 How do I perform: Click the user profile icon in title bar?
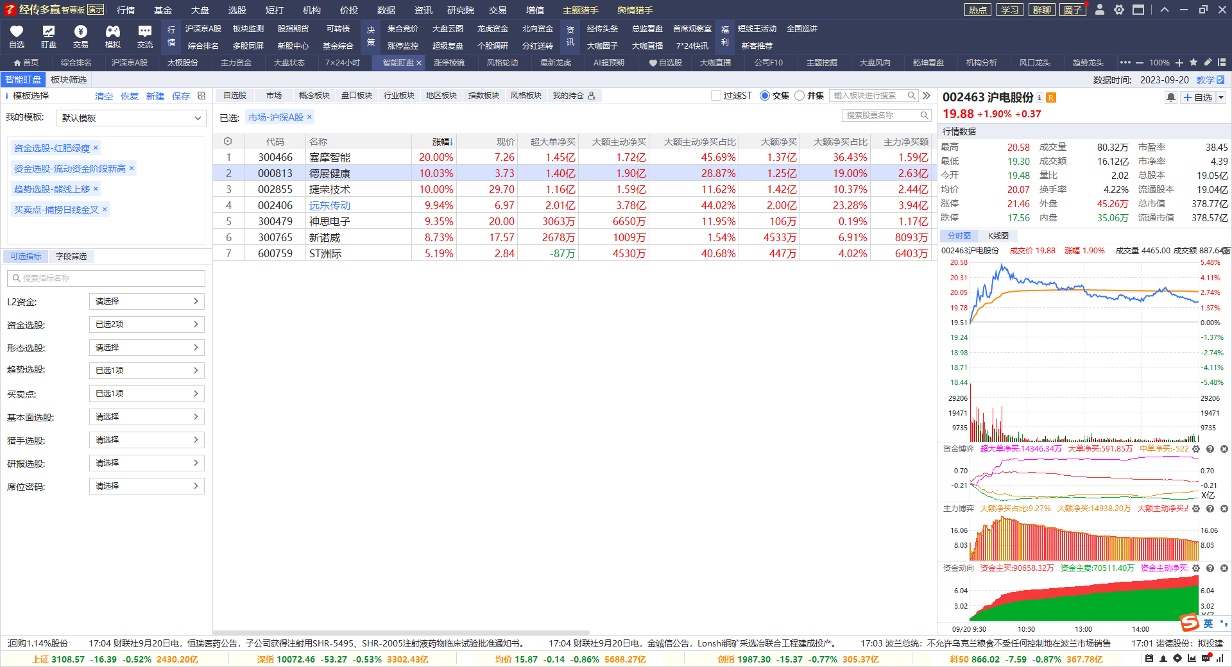(1100, 10)
